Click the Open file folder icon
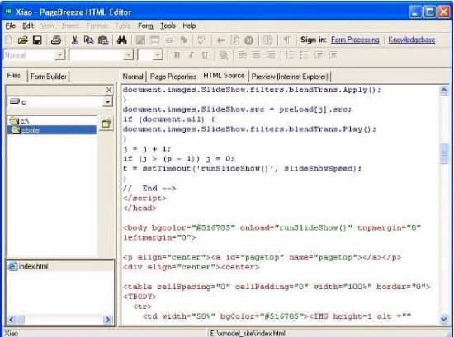The width and height of the screenshot is (454, 337). 22,40
